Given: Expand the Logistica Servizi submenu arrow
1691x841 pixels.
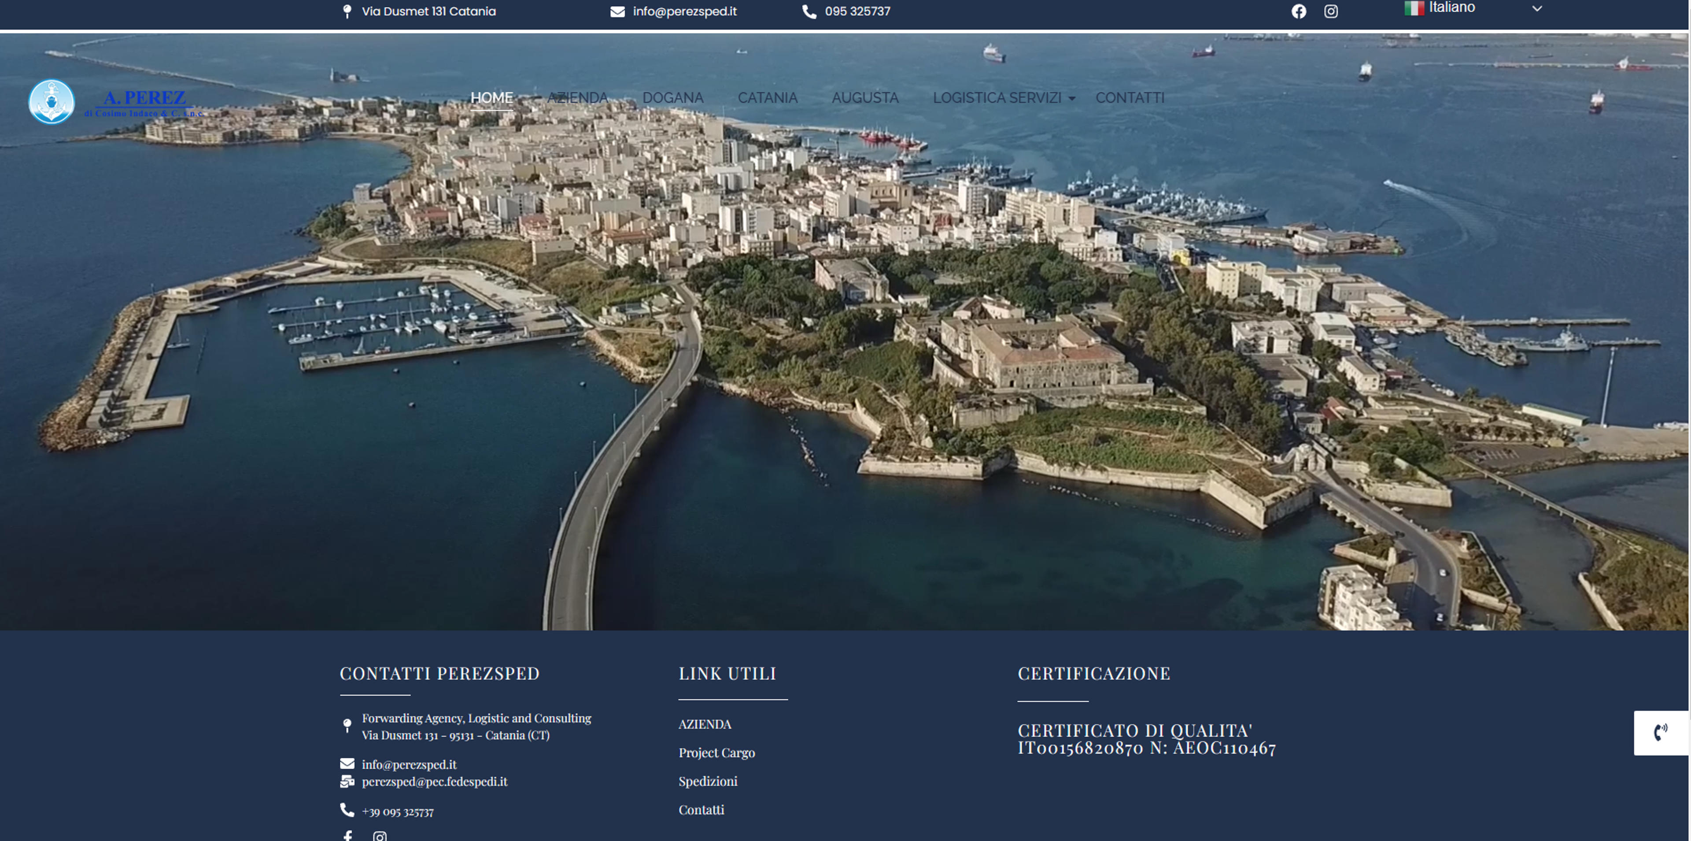Looking at the screenshot, I should (x=1072, y=99).
